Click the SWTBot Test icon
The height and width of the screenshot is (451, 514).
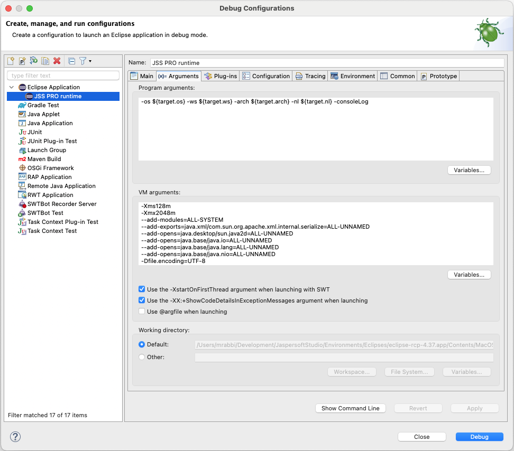click(22, 213)
